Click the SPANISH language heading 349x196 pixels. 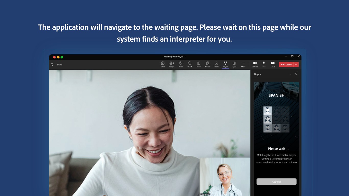click(x=276, y=95)
